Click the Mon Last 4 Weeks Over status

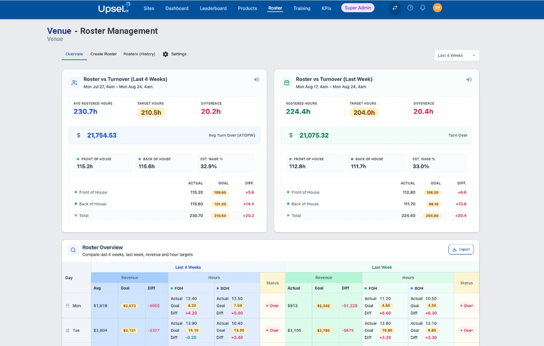click(x=272, y=306)
